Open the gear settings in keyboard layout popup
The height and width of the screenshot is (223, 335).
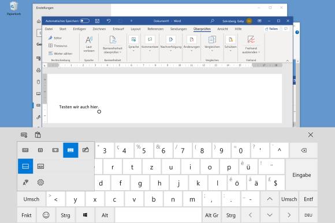pyautogui.click(x=40, y=183)
